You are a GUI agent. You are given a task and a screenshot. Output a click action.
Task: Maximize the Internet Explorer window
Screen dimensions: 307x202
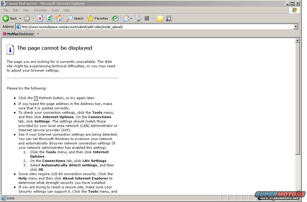coord(292,3)
